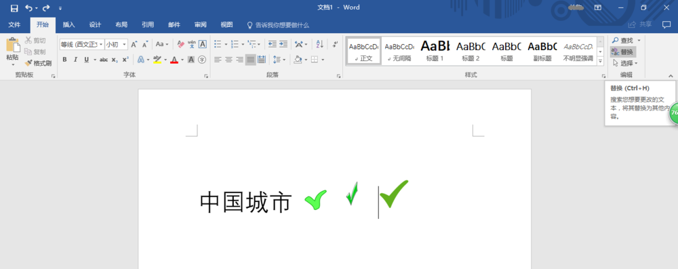Viewport: 678px width, 269px height.
Task: Decrease indent of the paragraph
Action: [273, 44]
